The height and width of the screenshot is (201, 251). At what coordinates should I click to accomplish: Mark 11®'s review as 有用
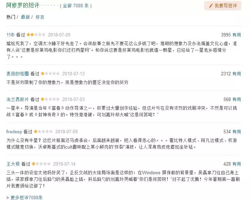(x=237, y=35)
